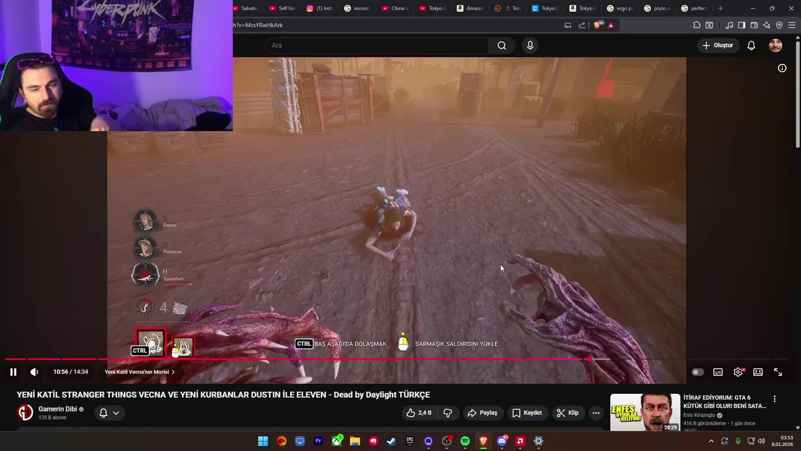Click the page vertical scrollbar
This screenshot has height=451, width=801.
tap(797, 94)
